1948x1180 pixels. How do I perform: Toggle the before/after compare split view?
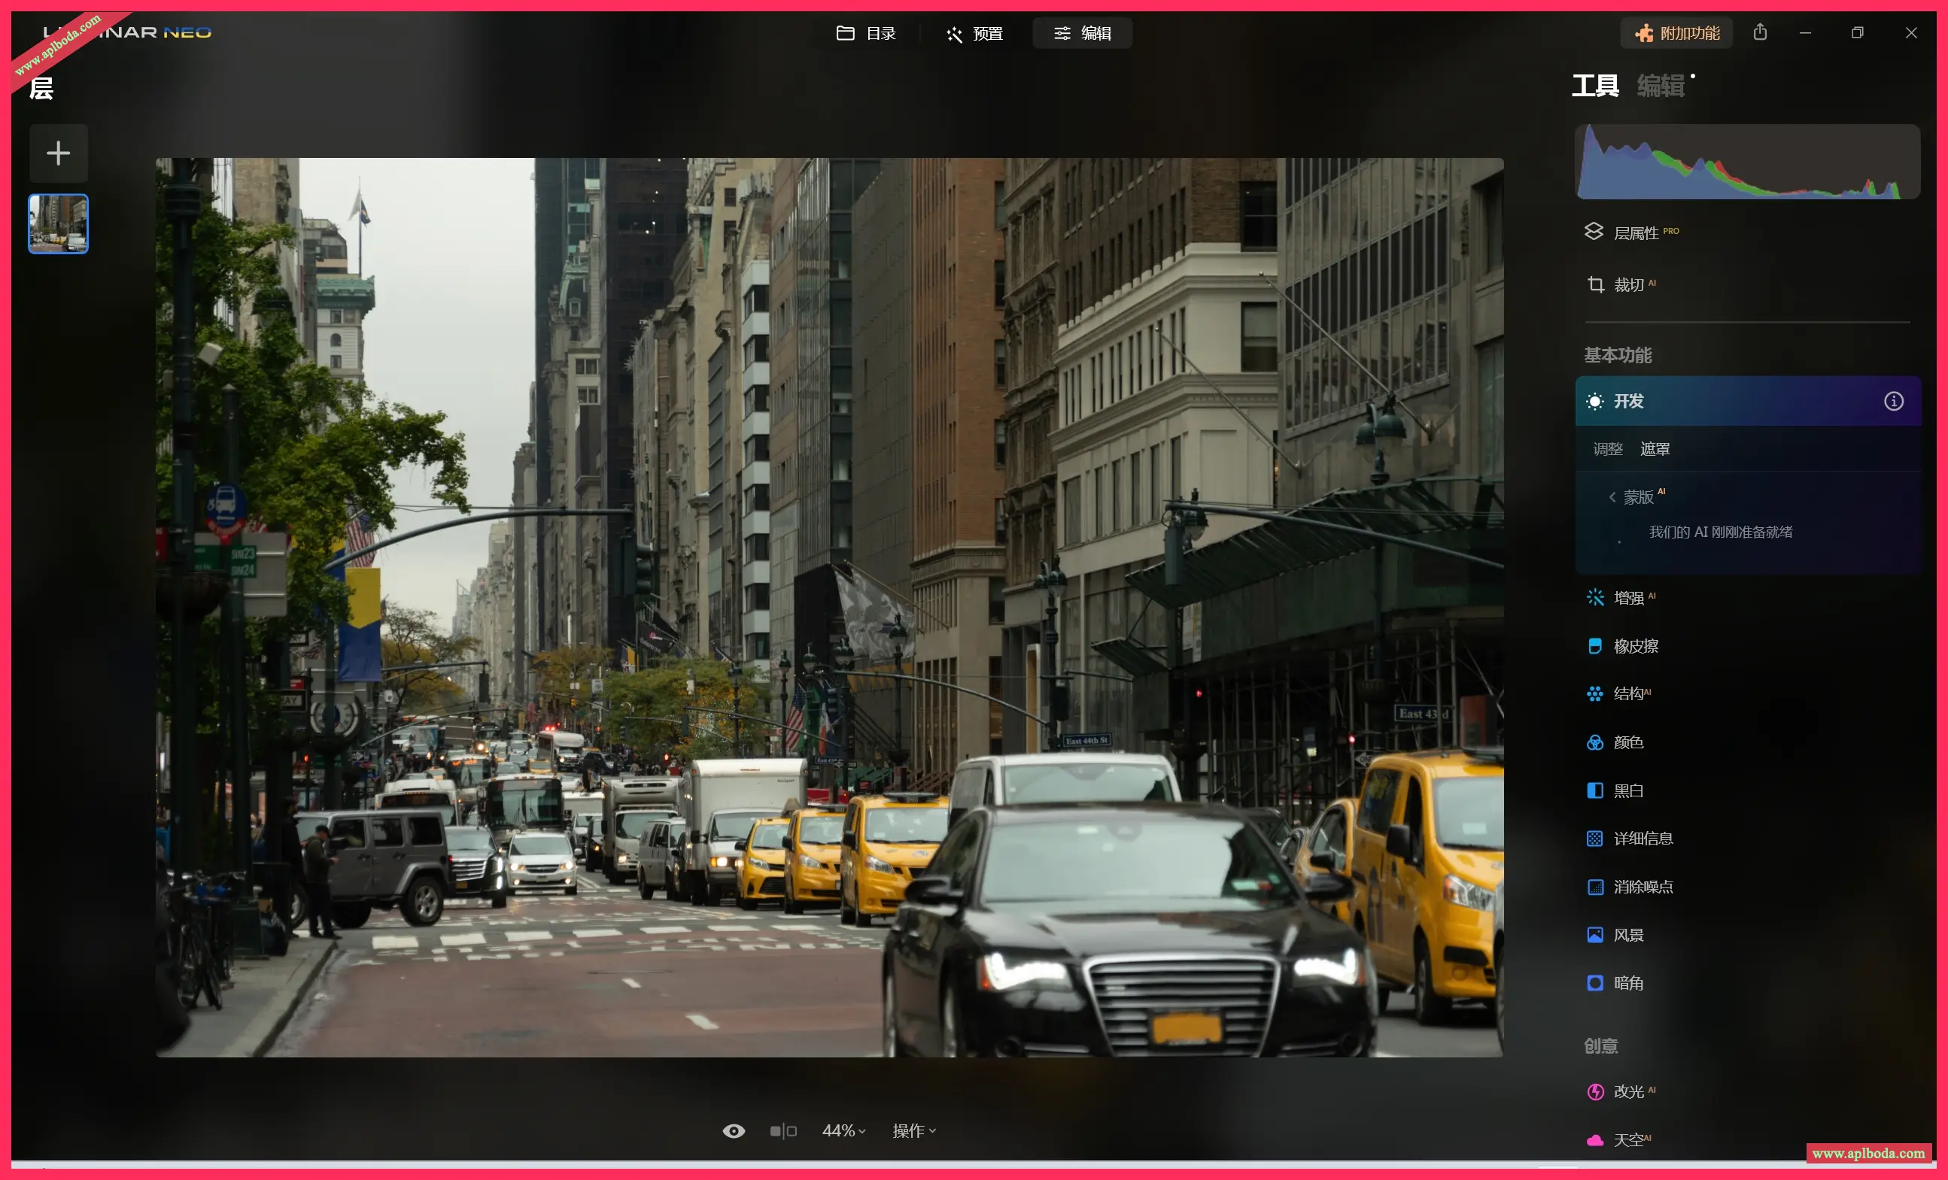pyautogui.click(x=783, y=1131)
